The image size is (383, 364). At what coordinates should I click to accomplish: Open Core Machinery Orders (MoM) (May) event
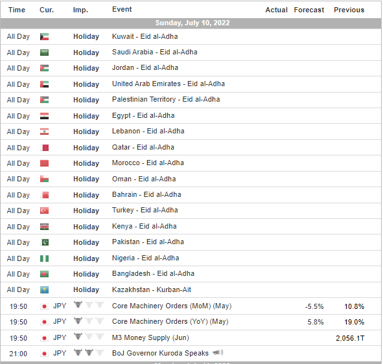coord(172,306)
